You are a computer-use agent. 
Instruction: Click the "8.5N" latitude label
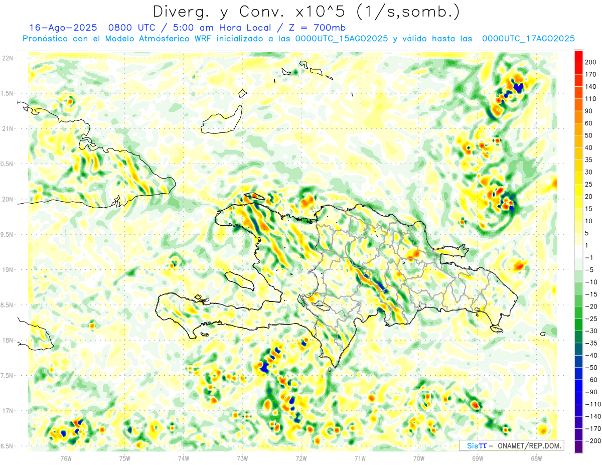pyautogui.click(x=8, y=305)
